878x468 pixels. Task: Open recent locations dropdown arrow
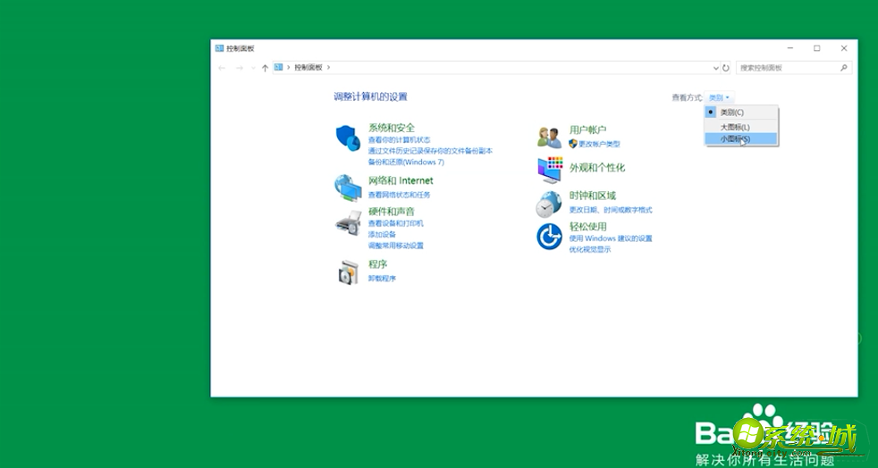[x=253, y=68]
